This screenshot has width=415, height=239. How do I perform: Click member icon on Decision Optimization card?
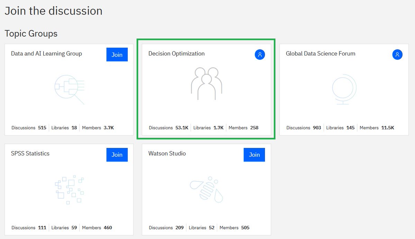(x=260, y=54)
